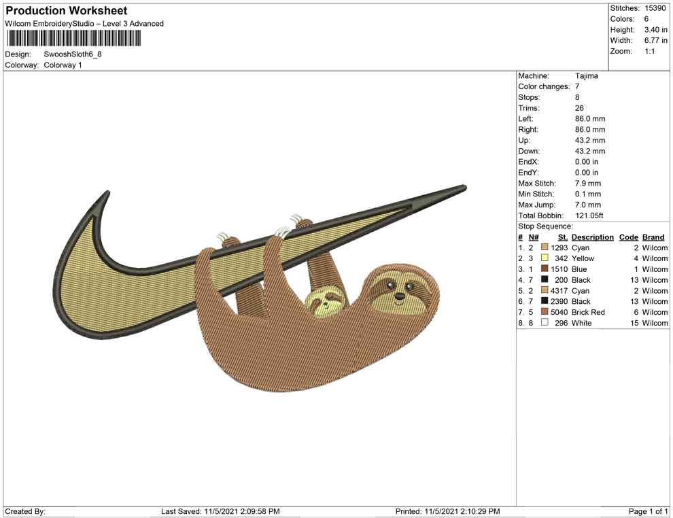Viewport: 673px width, 518px height.
Task: Click the 'Code' column header
Action: tap(628, 237)
